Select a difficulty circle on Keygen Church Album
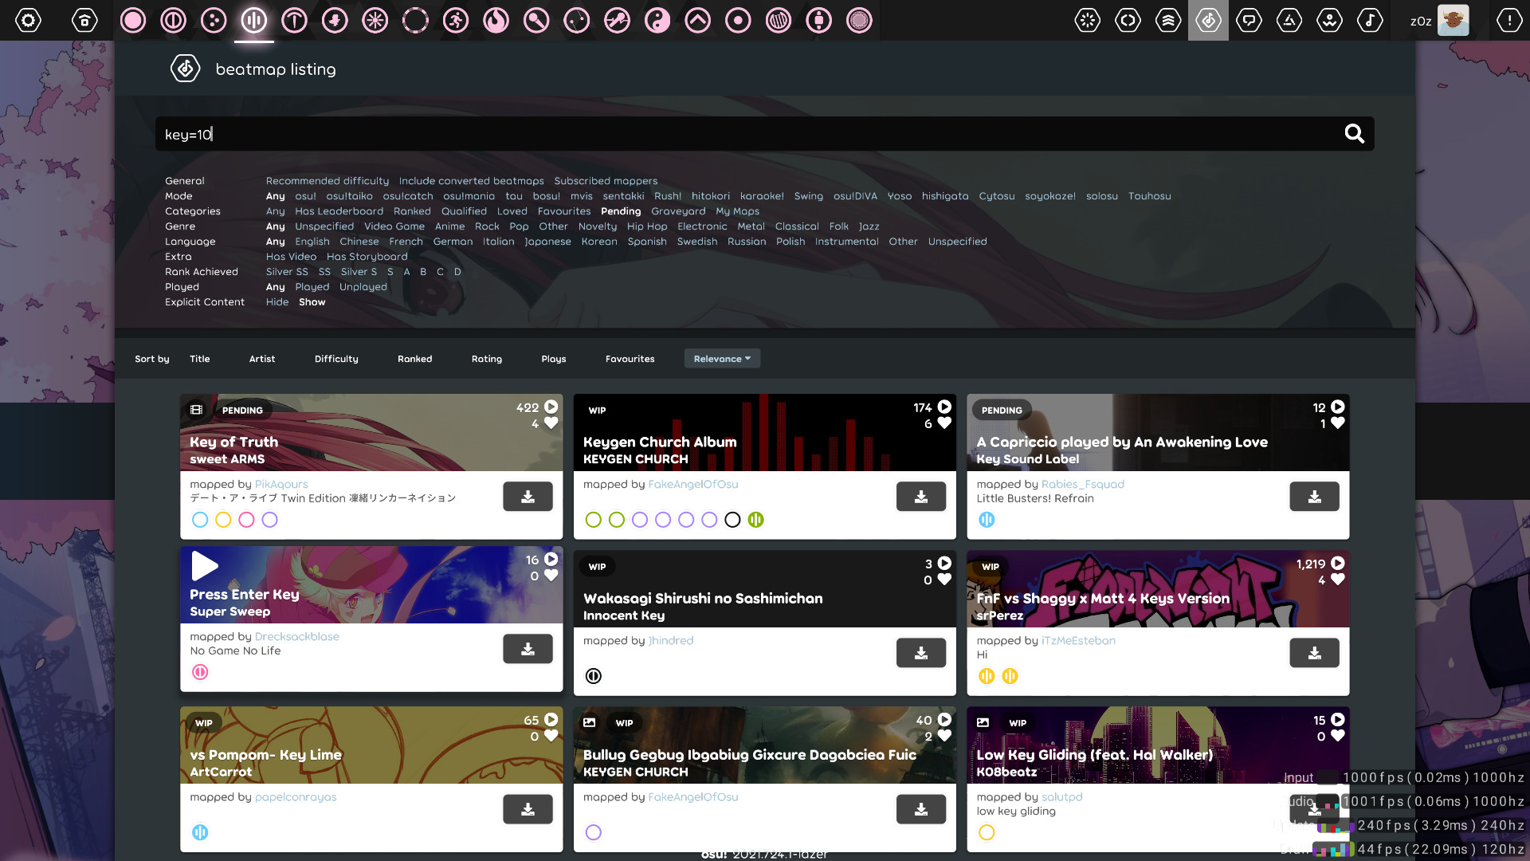Viewport: 1530px width, 861px height. (x=594, y=519)
